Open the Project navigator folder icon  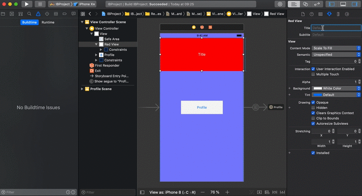coord(3,14)
